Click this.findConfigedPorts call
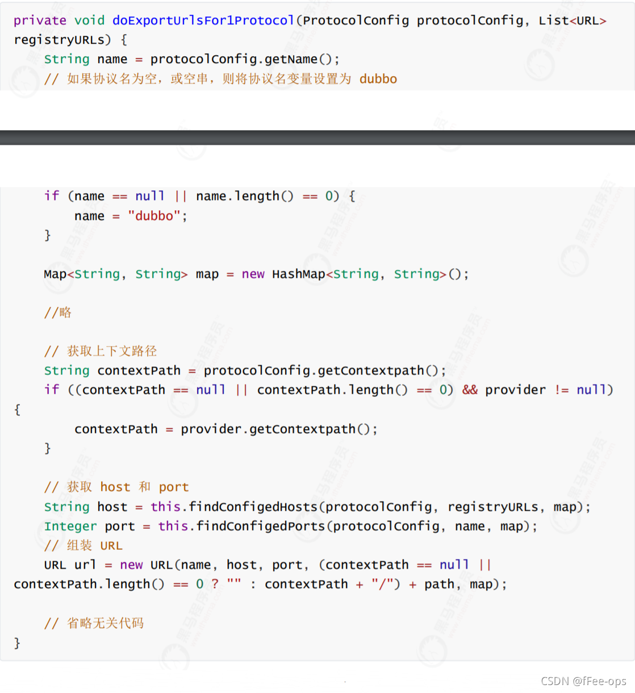The width and height of the screenshot is (635, 693). click(348, 527)
